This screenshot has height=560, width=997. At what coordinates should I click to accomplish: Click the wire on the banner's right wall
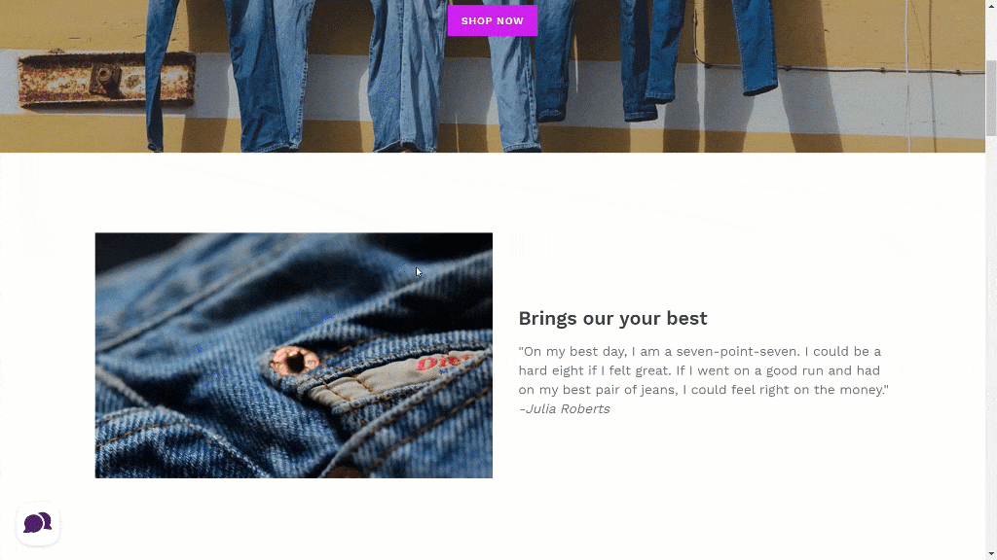pos(839,68)
